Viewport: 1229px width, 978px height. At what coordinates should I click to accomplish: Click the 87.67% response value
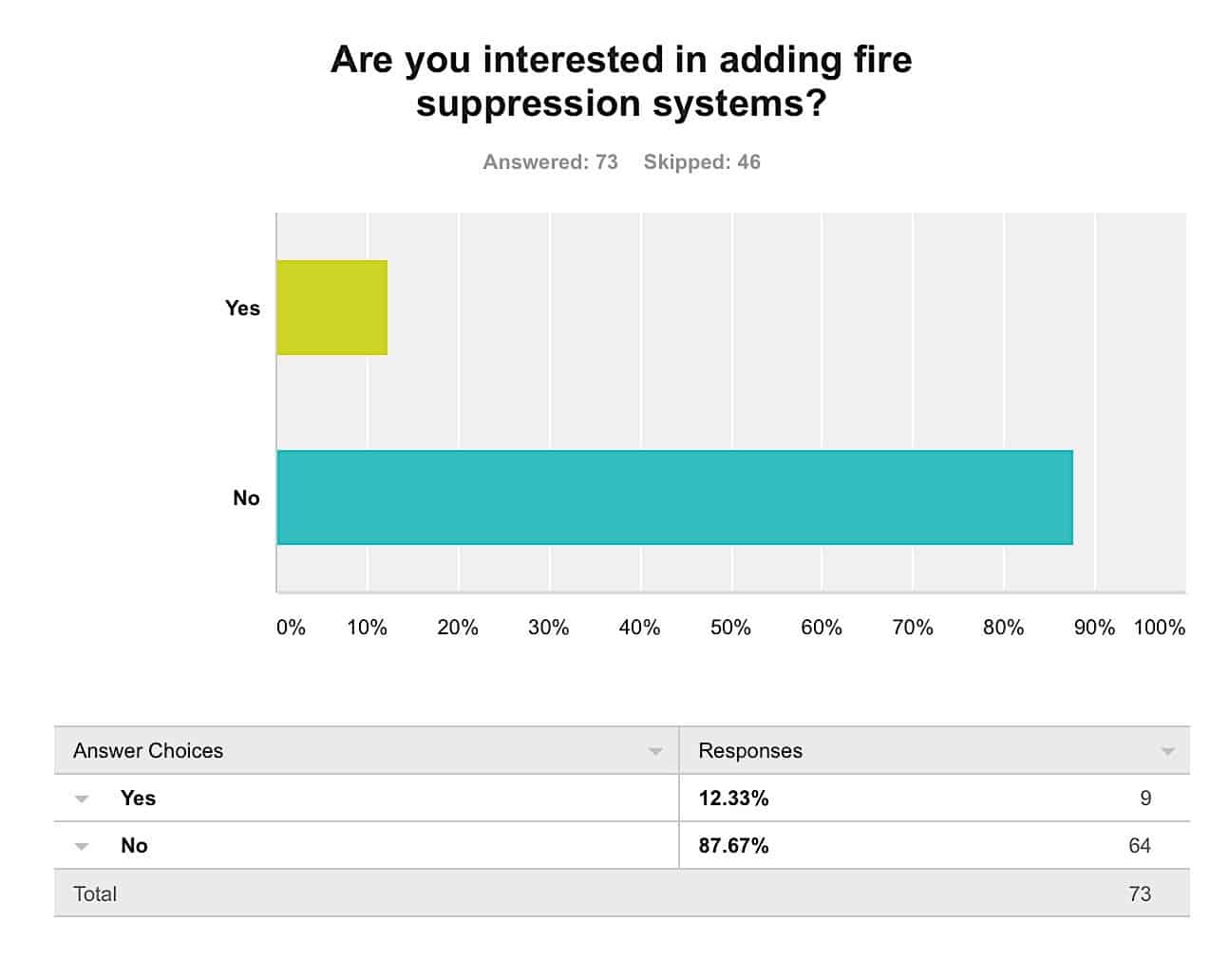pyautogui.click(x=733, y=846)
